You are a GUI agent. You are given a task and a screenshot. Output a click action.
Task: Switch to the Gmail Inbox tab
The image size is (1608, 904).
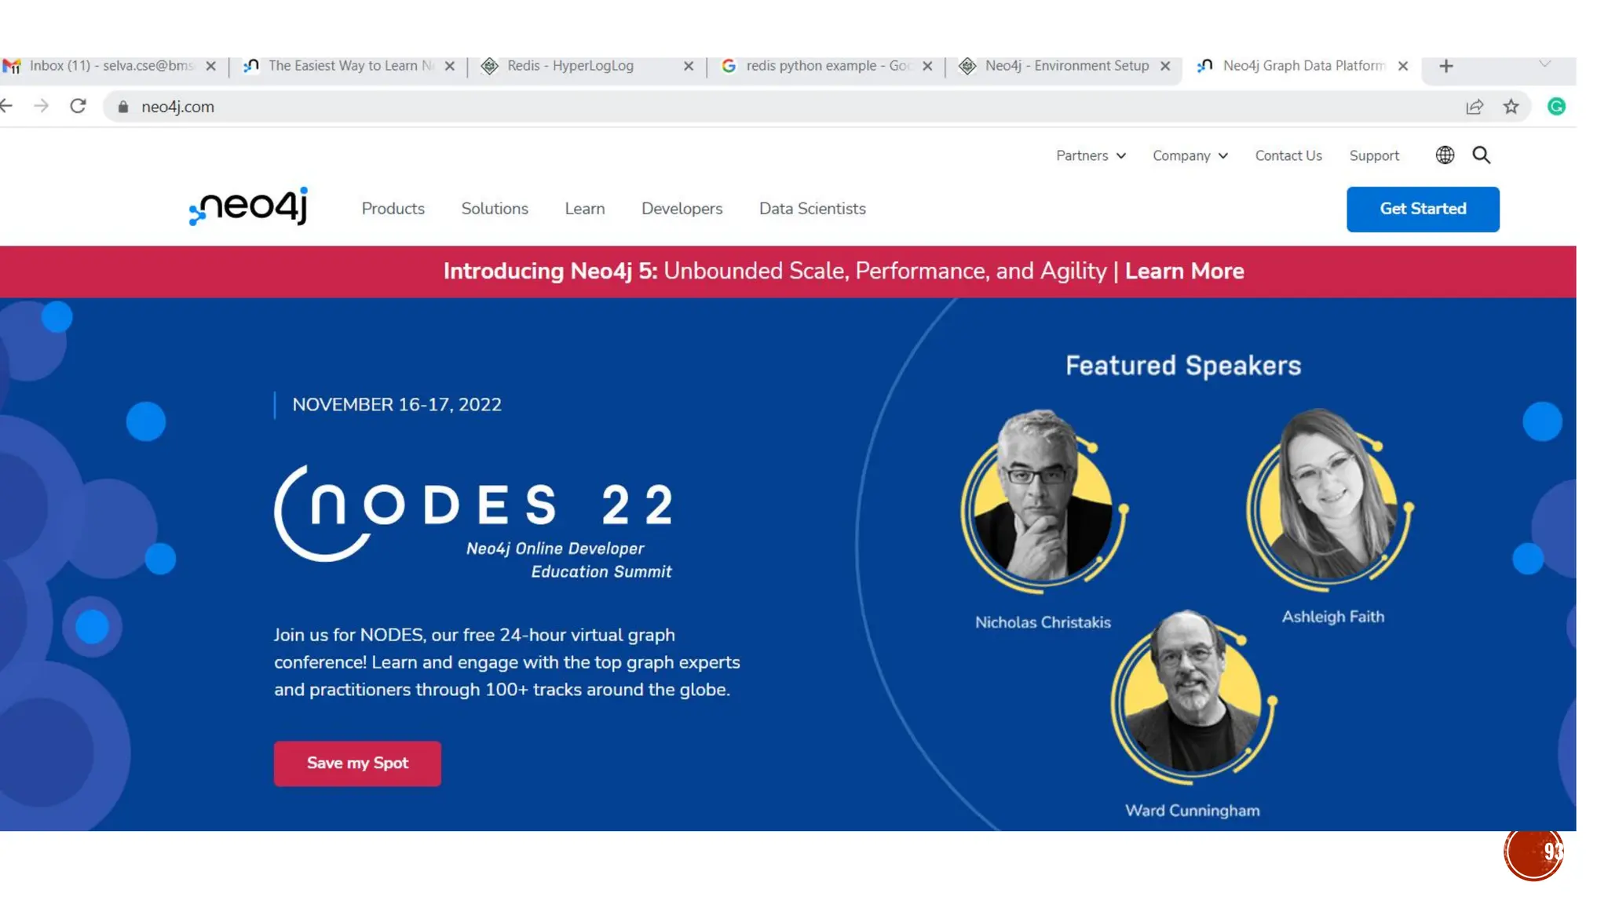[110, 66]
